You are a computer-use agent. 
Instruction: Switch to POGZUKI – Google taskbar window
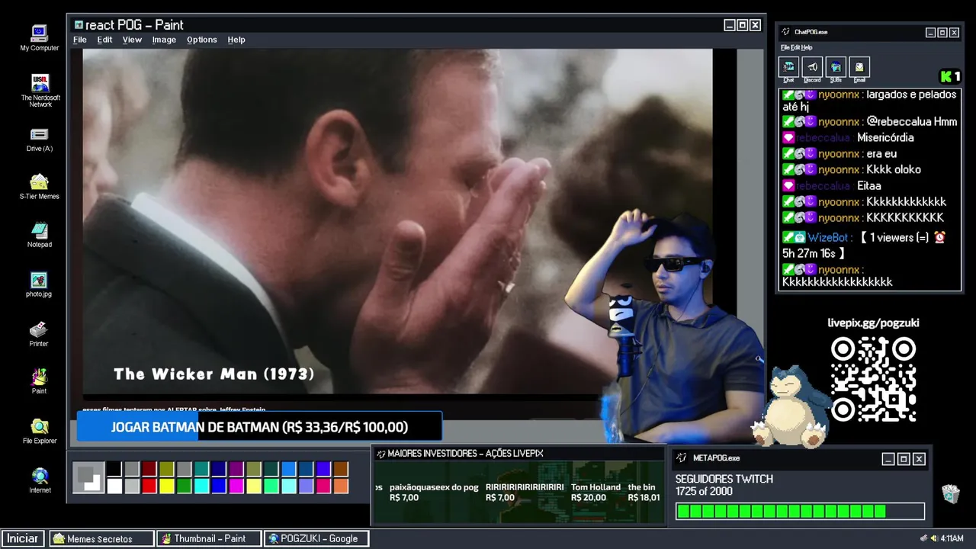[x=316, y=538]
